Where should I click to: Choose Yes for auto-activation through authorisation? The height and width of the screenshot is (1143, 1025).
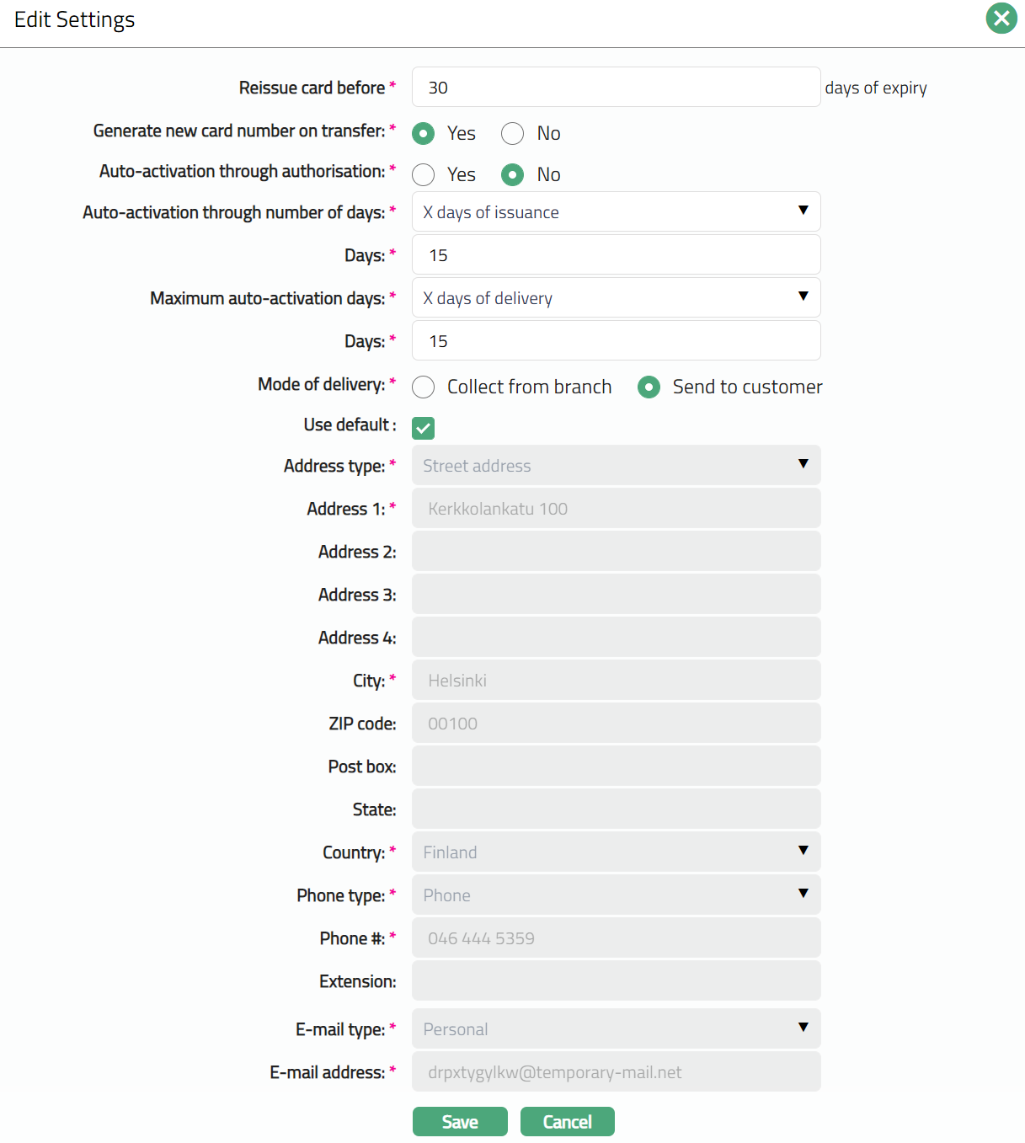(424, 174)
